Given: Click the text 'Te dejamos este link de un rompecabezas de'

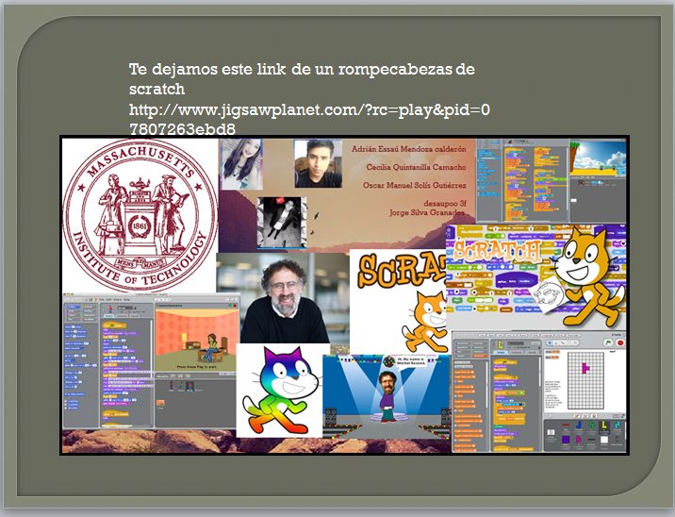Looking at the screenshot, I should (302, 69).
